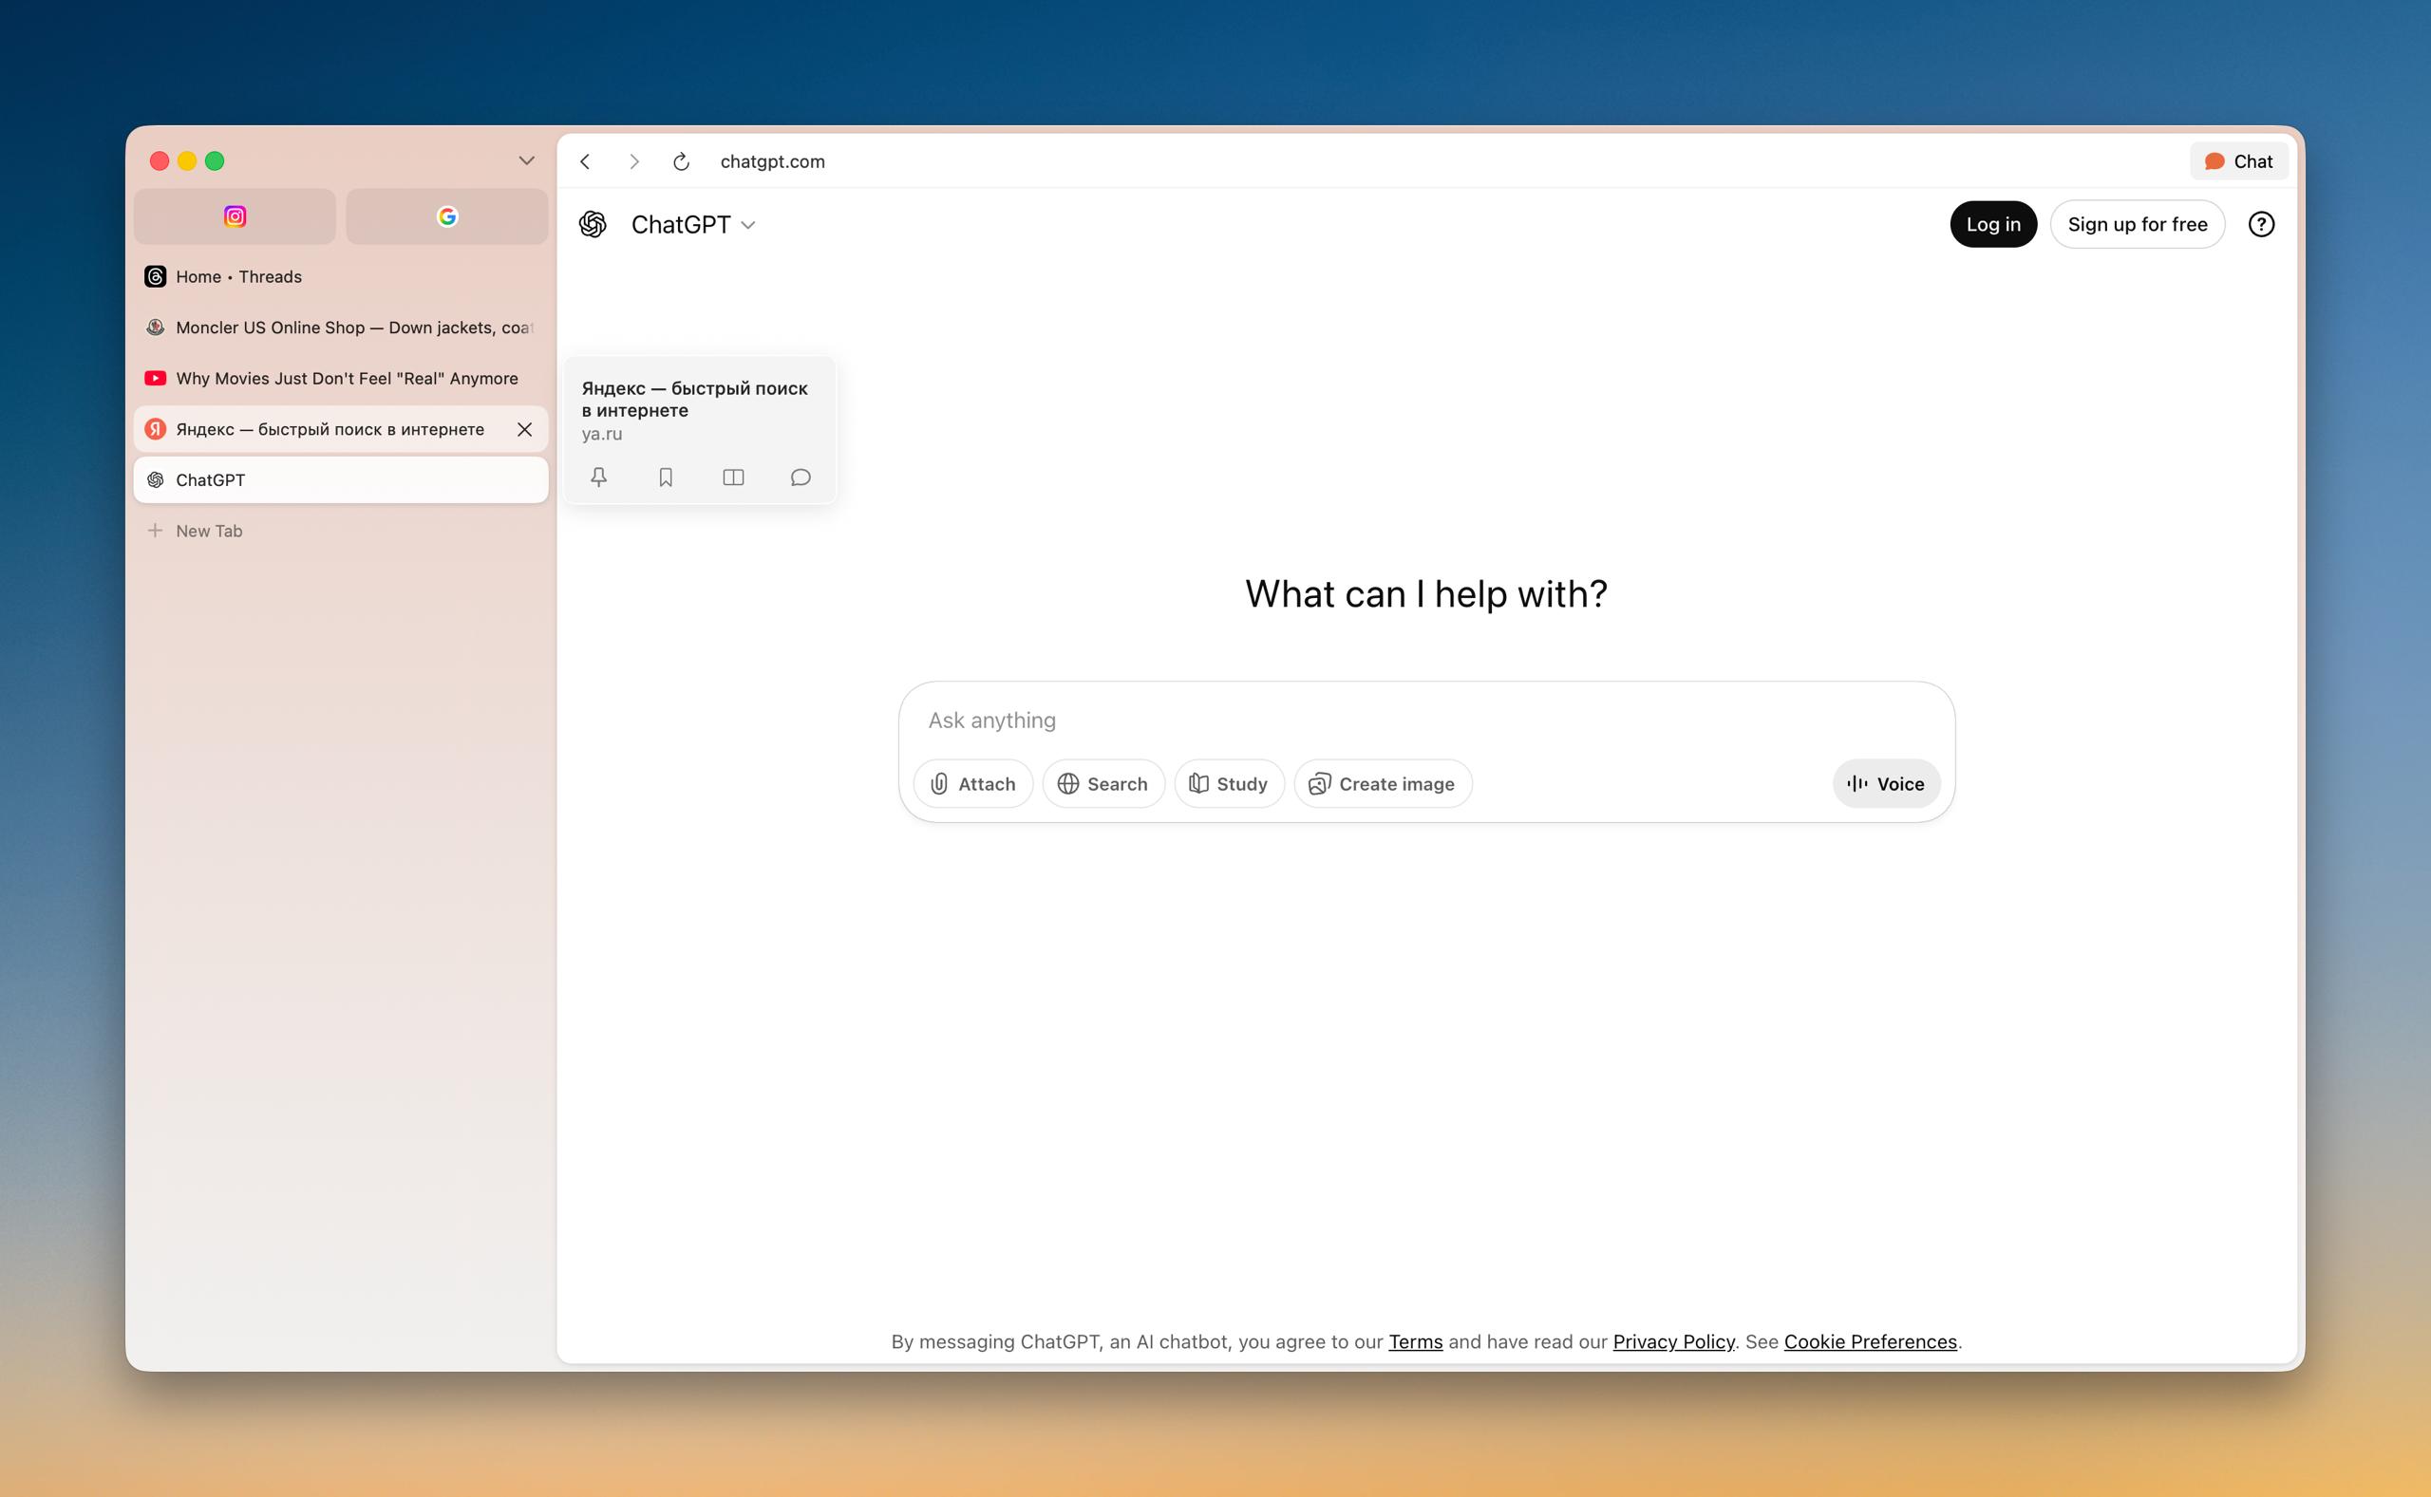Screen dimensions: 2431x1497
Task: Click the ya.ru URL in hover card
Action: (x=601, y=434)
